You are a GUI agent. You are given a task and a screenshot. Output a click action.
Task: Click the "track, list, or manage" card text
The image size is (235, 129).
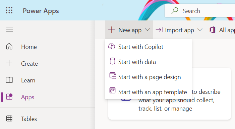pyautogui.click(x=165, y=109)
